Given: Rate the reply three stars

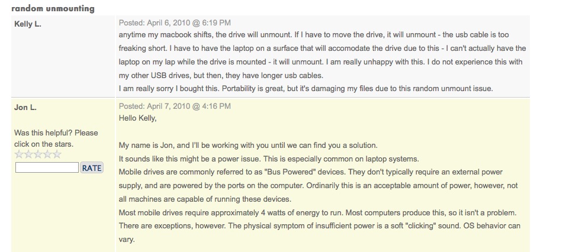Looking at the screenshot, I should (38, 155).
